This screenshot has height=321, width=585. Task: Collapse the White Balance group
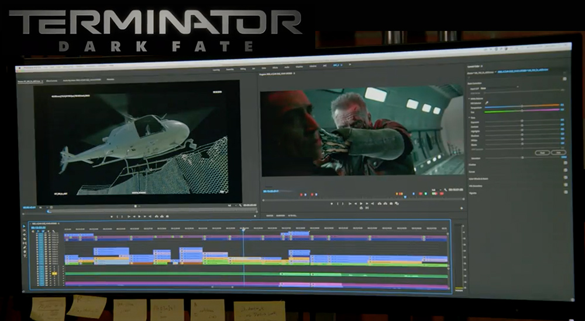click(469, 99)
